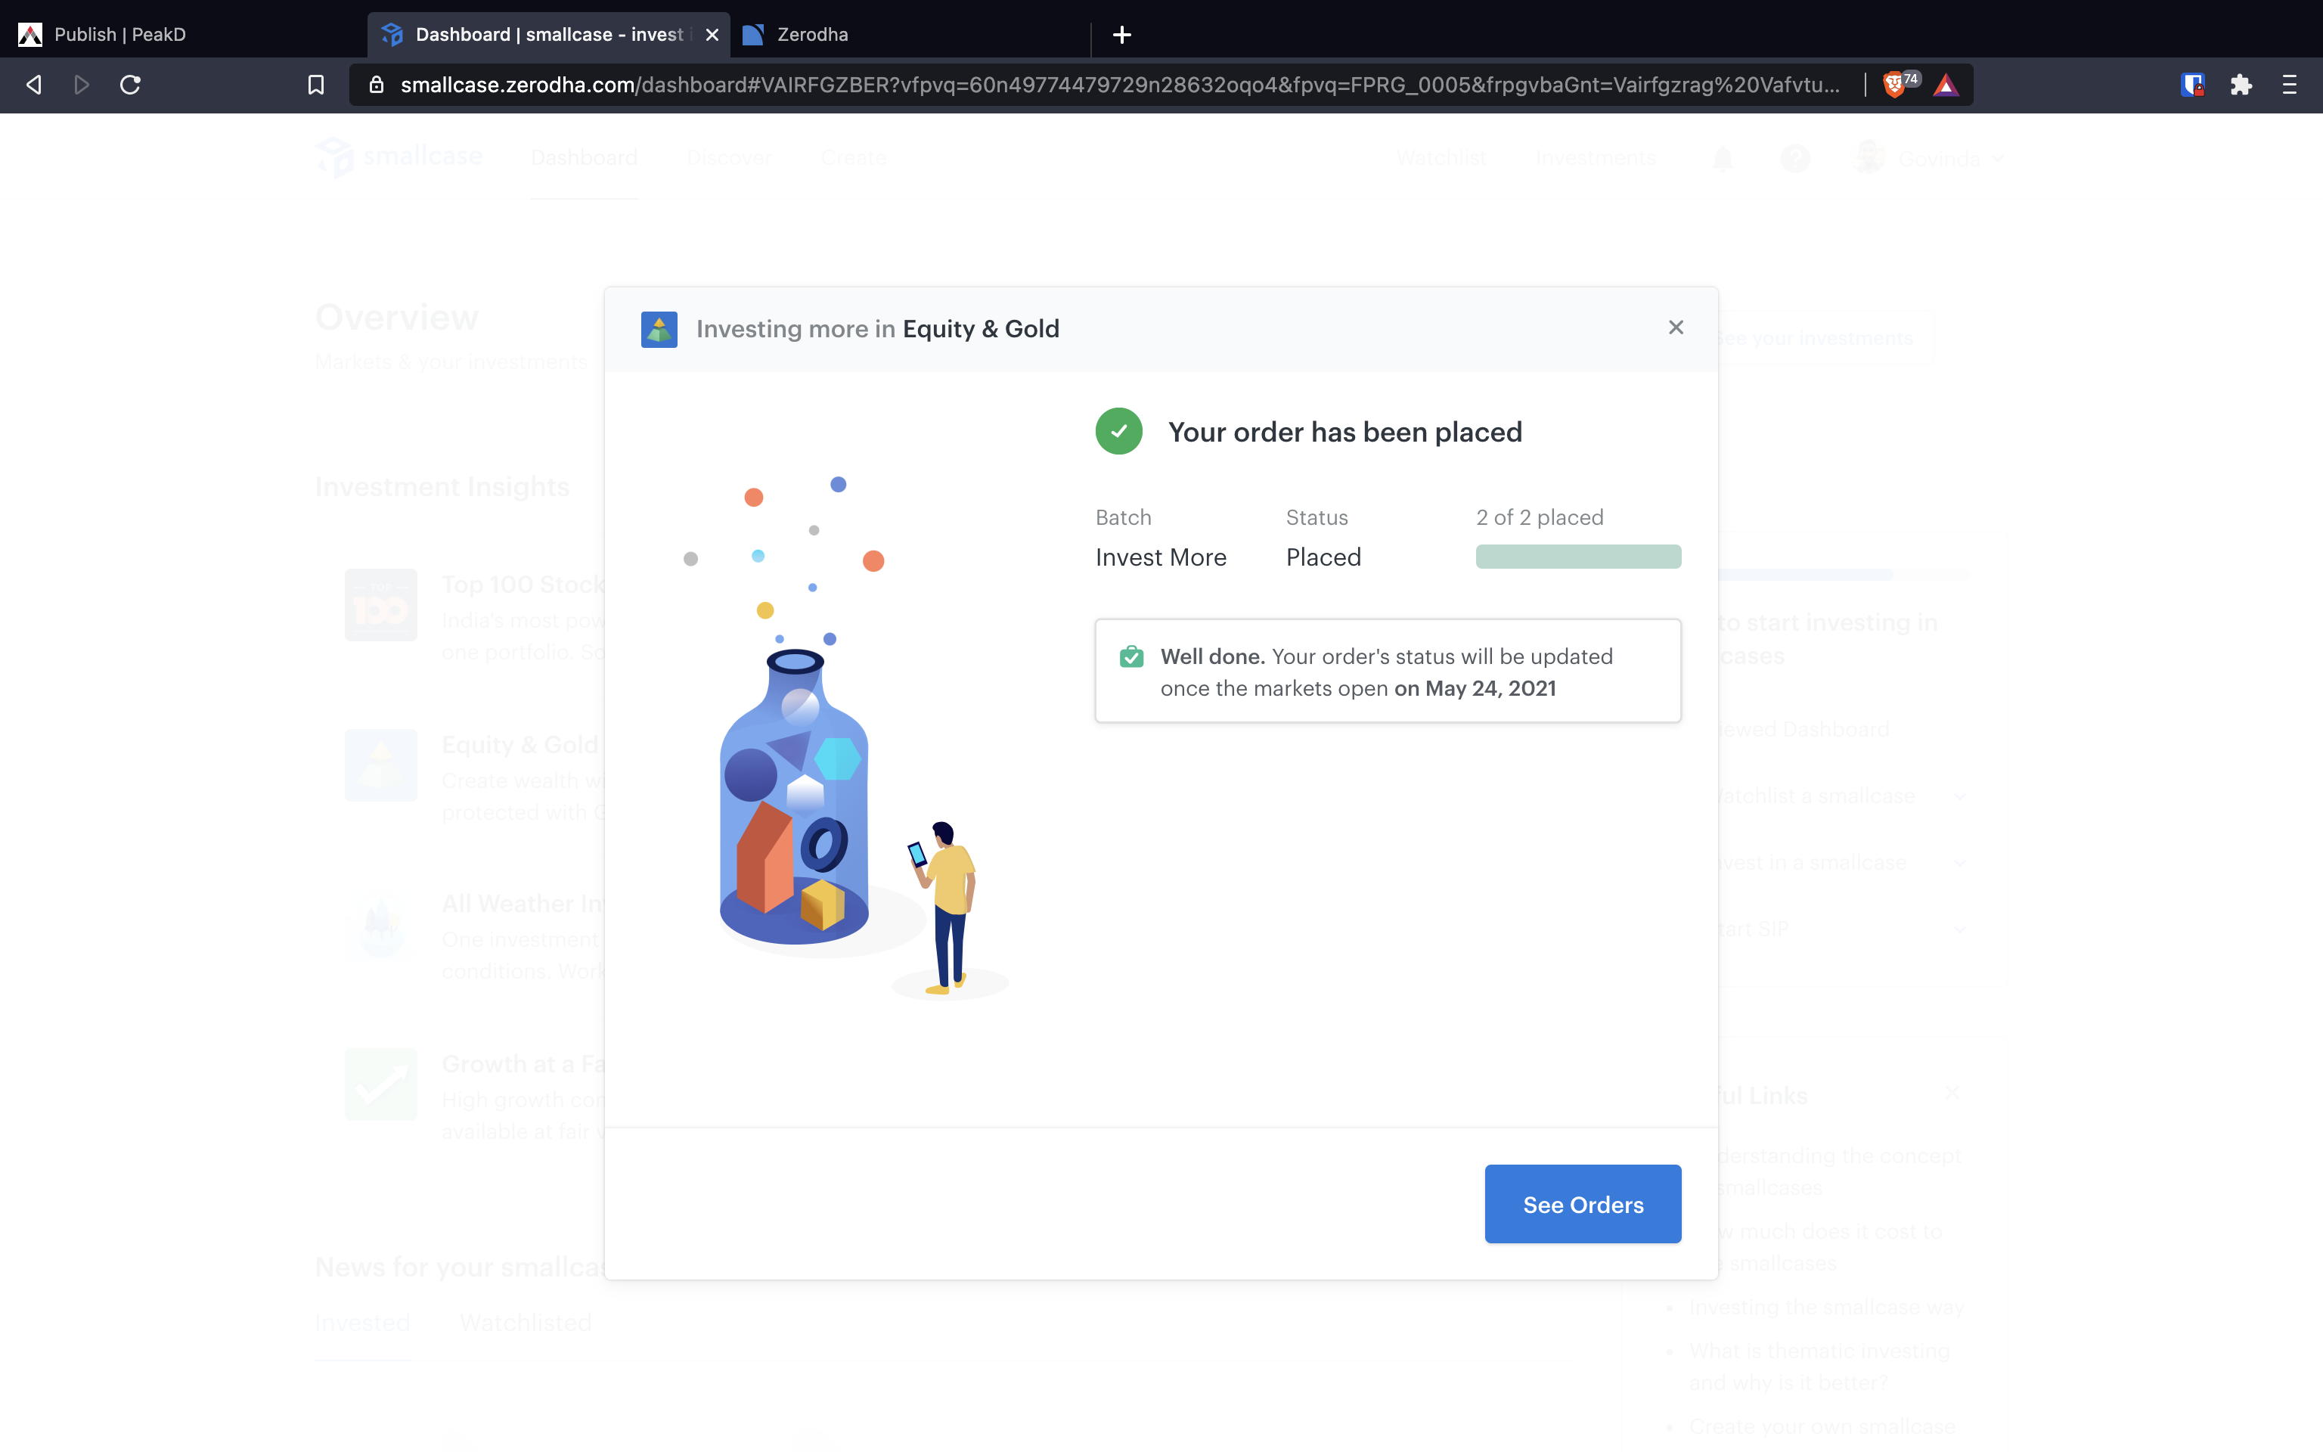Open the Watchlist nav link
Viewport: 2323px width, 1452px height.
pos(1441,157)
